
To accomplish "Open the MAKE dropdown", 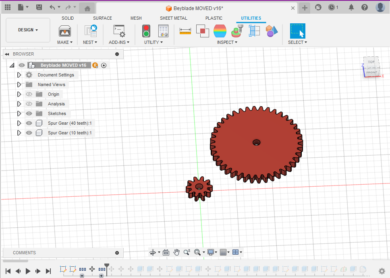I will point(64,42).
